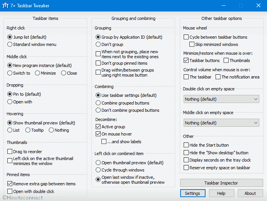Check Skip minimized windows
This screenshot has width=267, height=201.
[192, 44]
